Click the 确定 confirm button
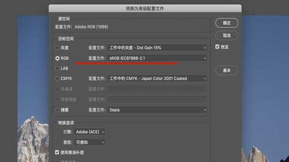Viewport: 289px width, 162px height. point(227,23)
